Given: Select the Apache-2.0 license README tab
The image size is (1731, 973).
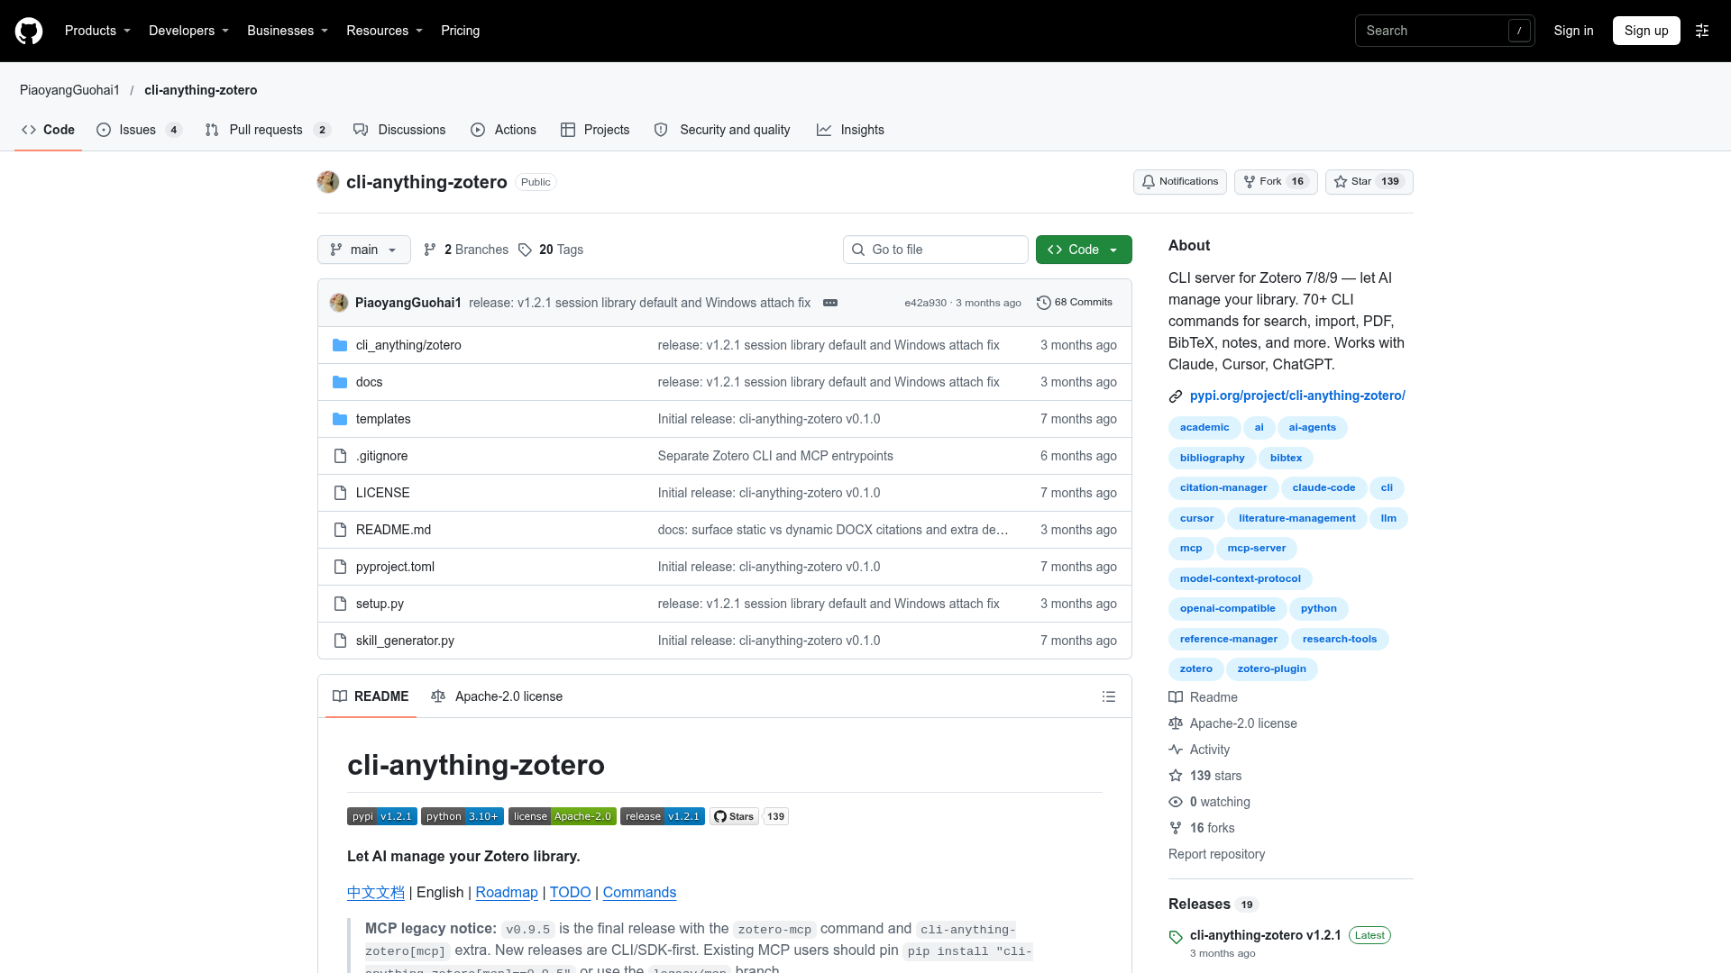Looking at the screenshot, I should click(497, 696).
